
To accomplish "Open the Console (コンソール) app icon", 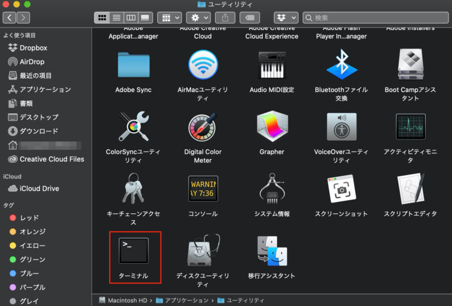I will coord(203,189).
